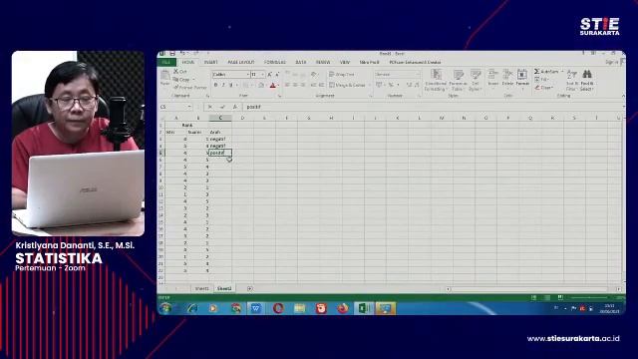Open Format as Table gallery

point(459,80)
